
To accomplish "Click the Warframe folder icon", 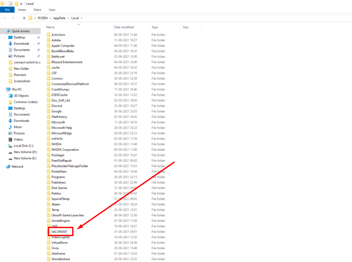I will [x=49, y=253].
